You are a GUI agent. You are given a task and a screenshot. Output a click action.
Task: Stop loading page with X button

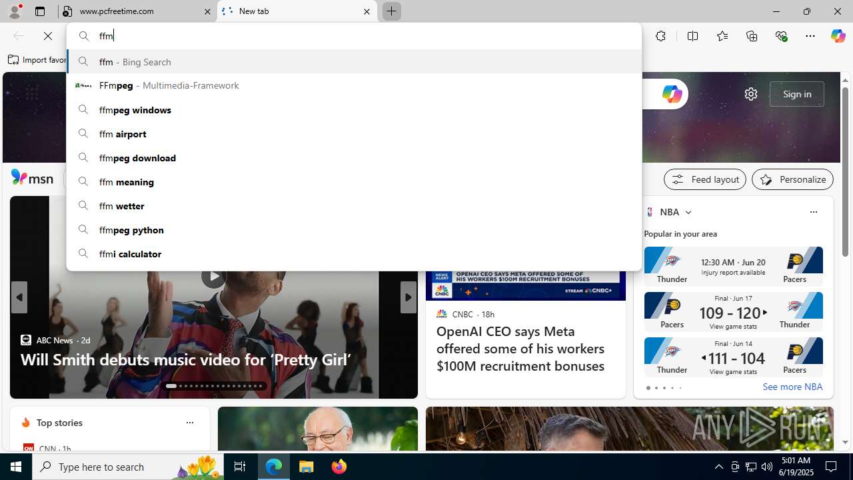pos(48,36)
